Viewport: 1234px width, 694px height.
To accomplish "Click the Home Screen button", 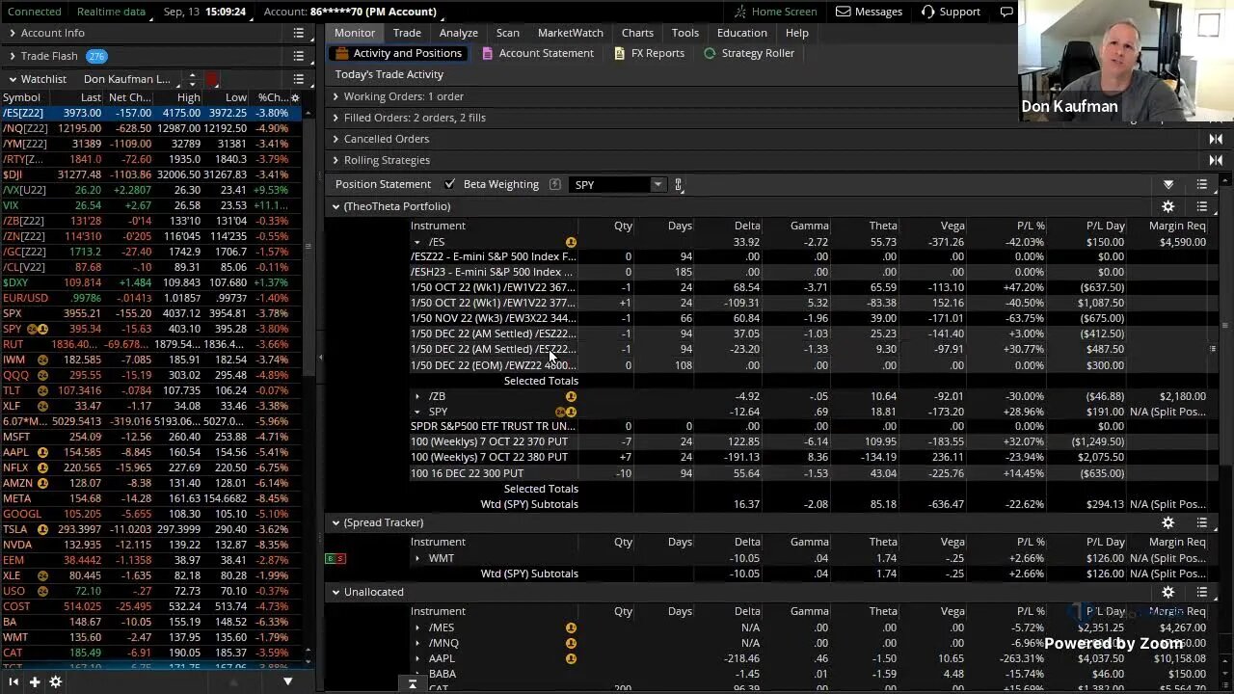I will [x=774, y=12].
